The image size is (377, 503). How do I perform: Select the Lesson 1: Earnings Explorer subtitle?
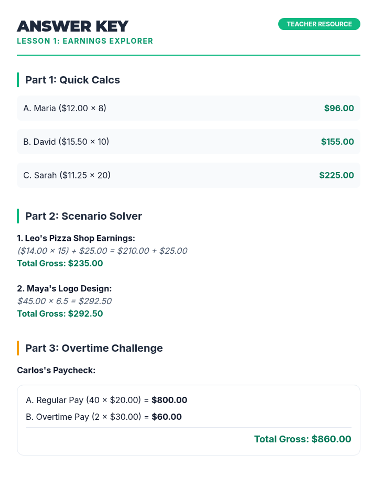(85, 41)
